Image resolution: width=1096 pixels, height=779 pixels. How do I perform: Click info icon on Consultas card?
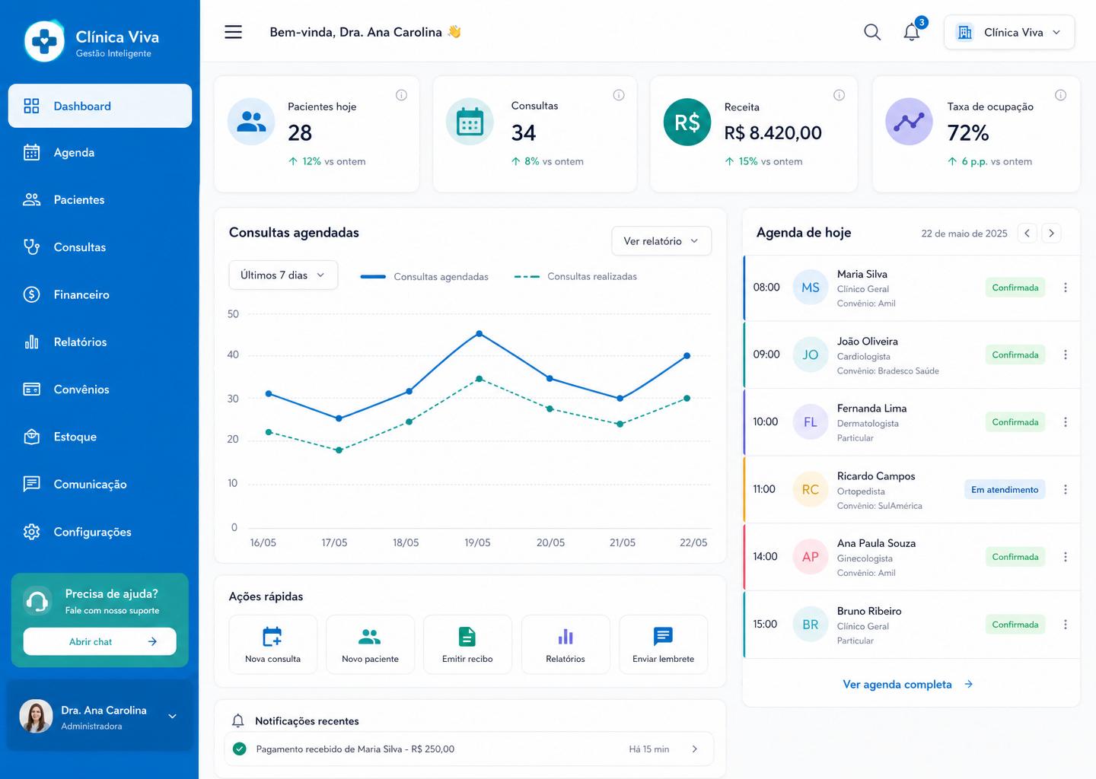pyautogui.click(x=619, y=95)
